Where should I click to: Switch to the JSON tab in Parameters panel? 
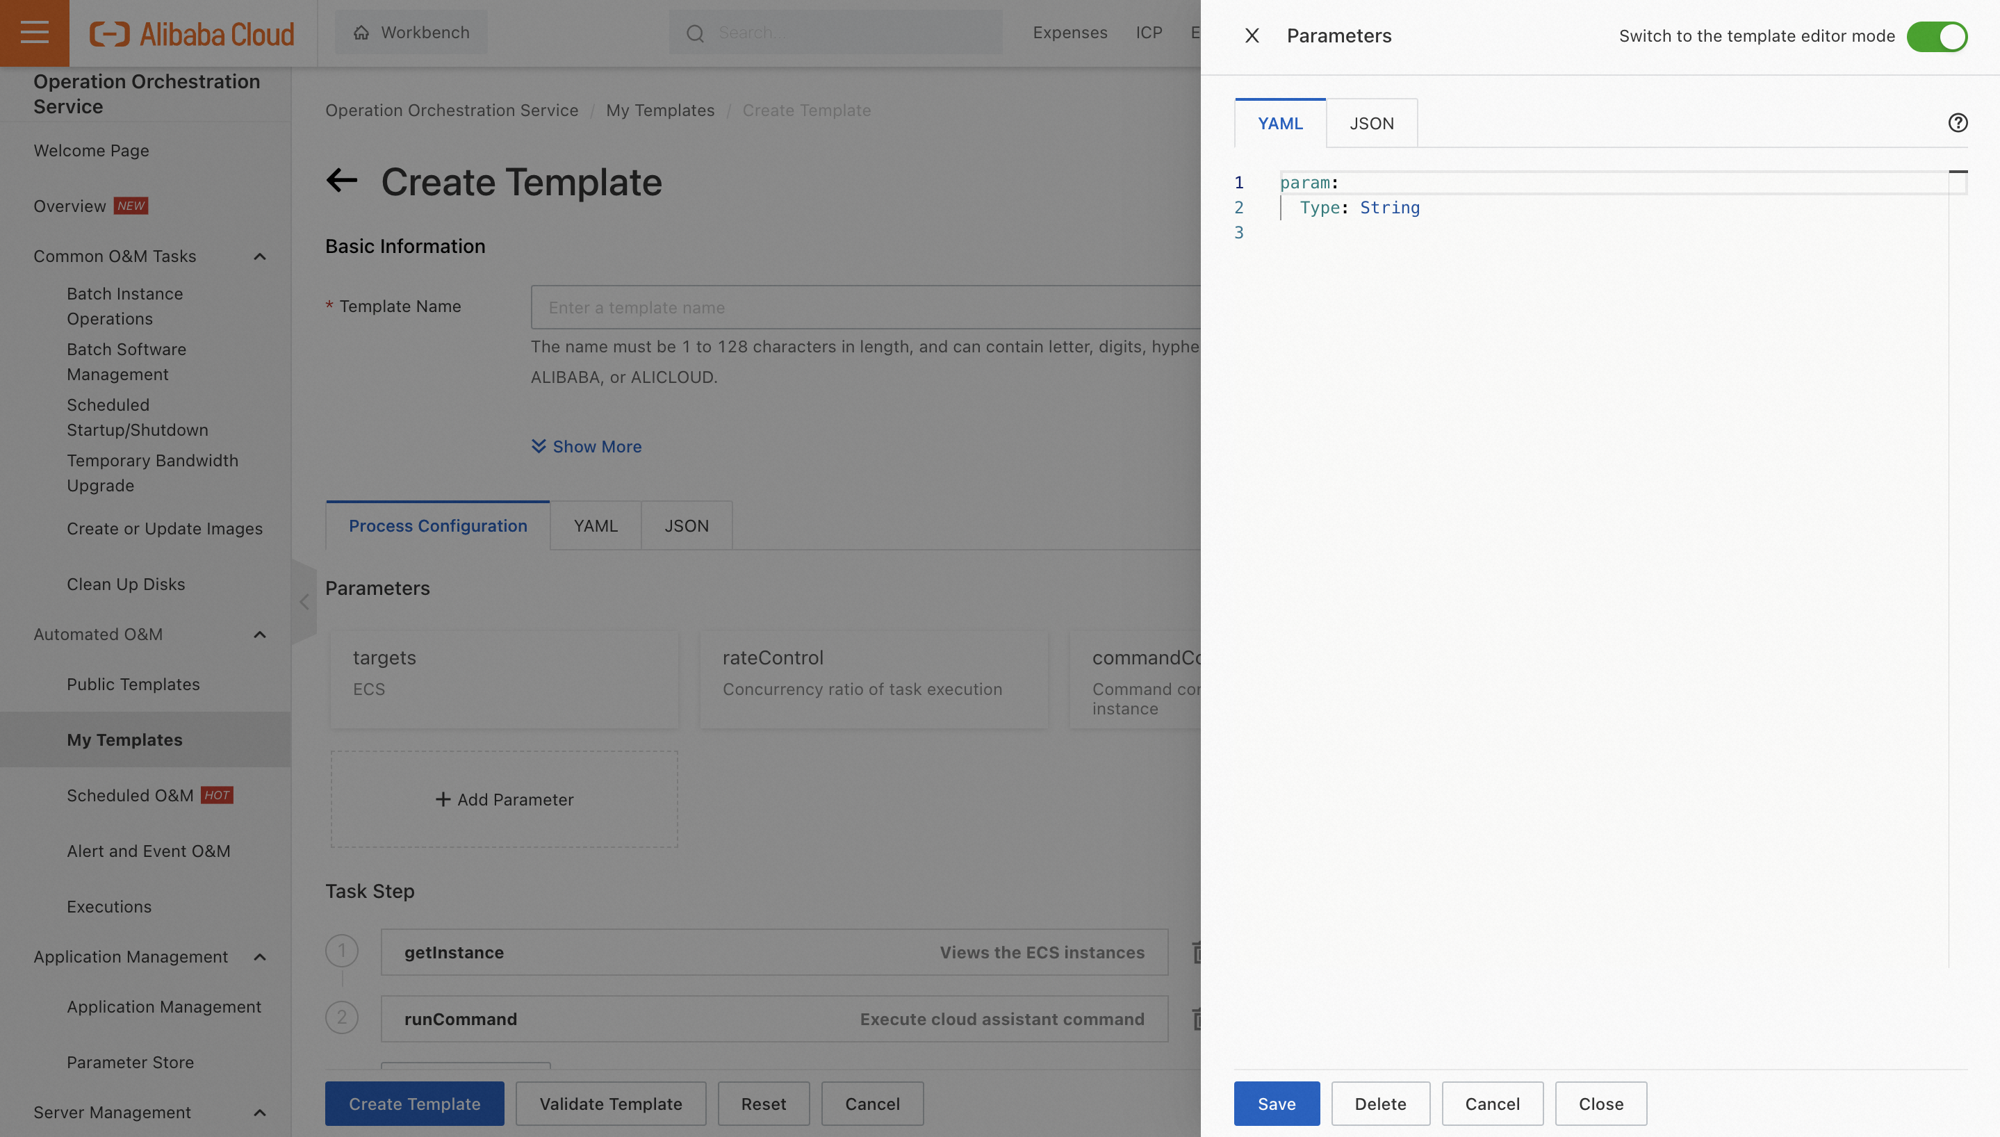click(x=1371, y=124)
